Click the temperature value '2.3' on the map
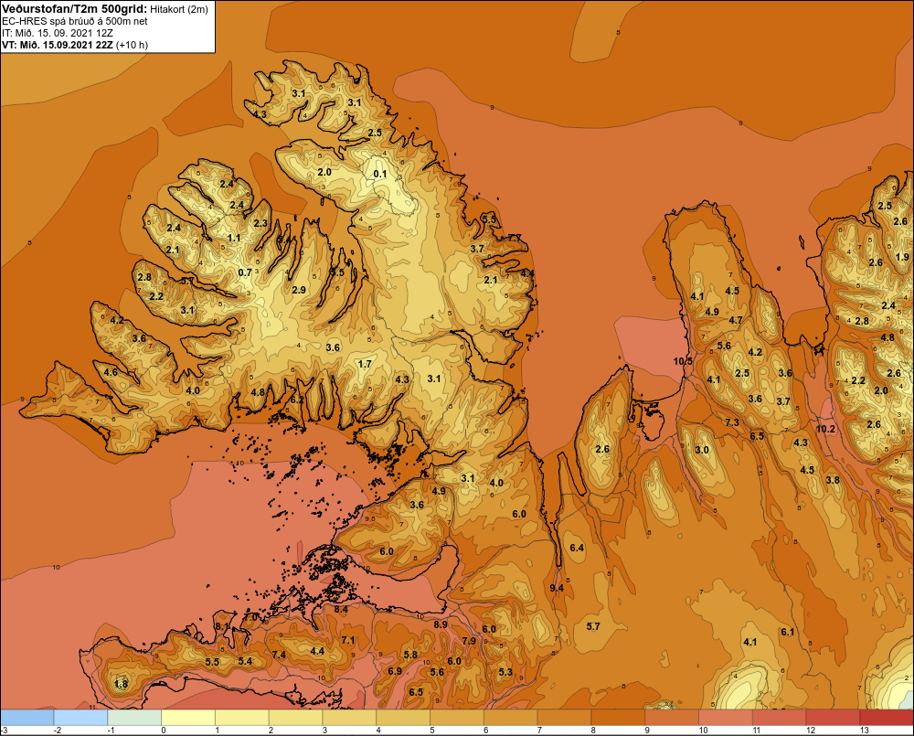914x736 pixels. pos(260,223)
